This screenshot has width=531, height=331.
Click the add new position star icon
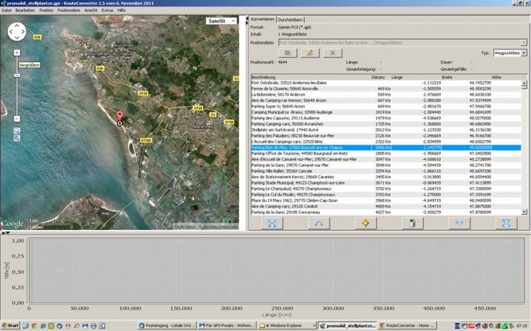364,224
